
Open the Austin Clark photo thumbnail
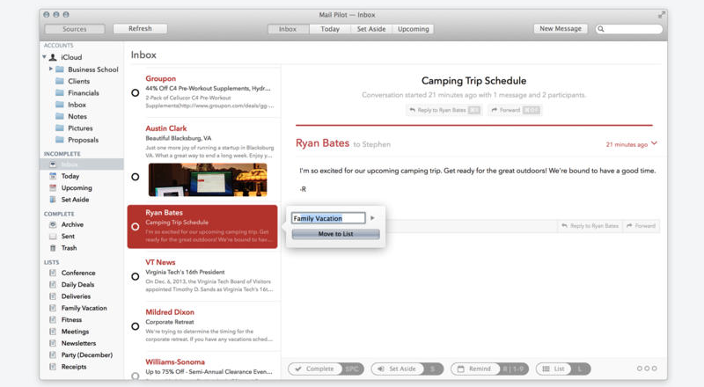click(x=208, y=179)
